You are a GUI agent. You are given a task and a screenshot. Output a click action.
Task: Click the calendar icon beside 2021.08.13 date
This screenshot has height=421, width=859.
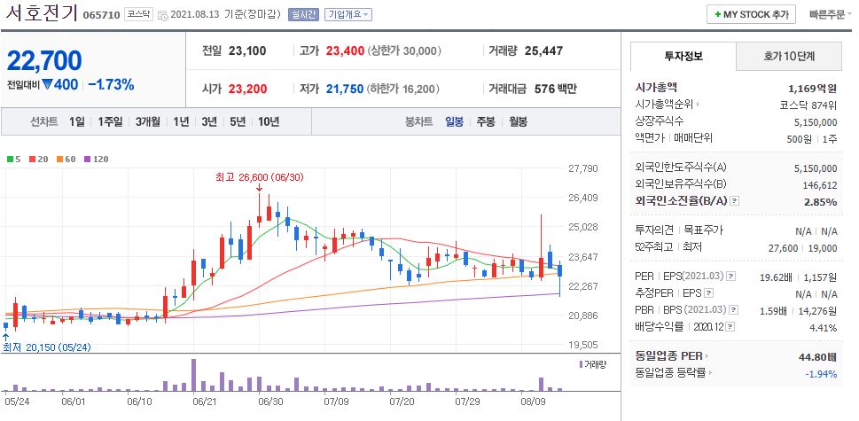tap(163, 16)
